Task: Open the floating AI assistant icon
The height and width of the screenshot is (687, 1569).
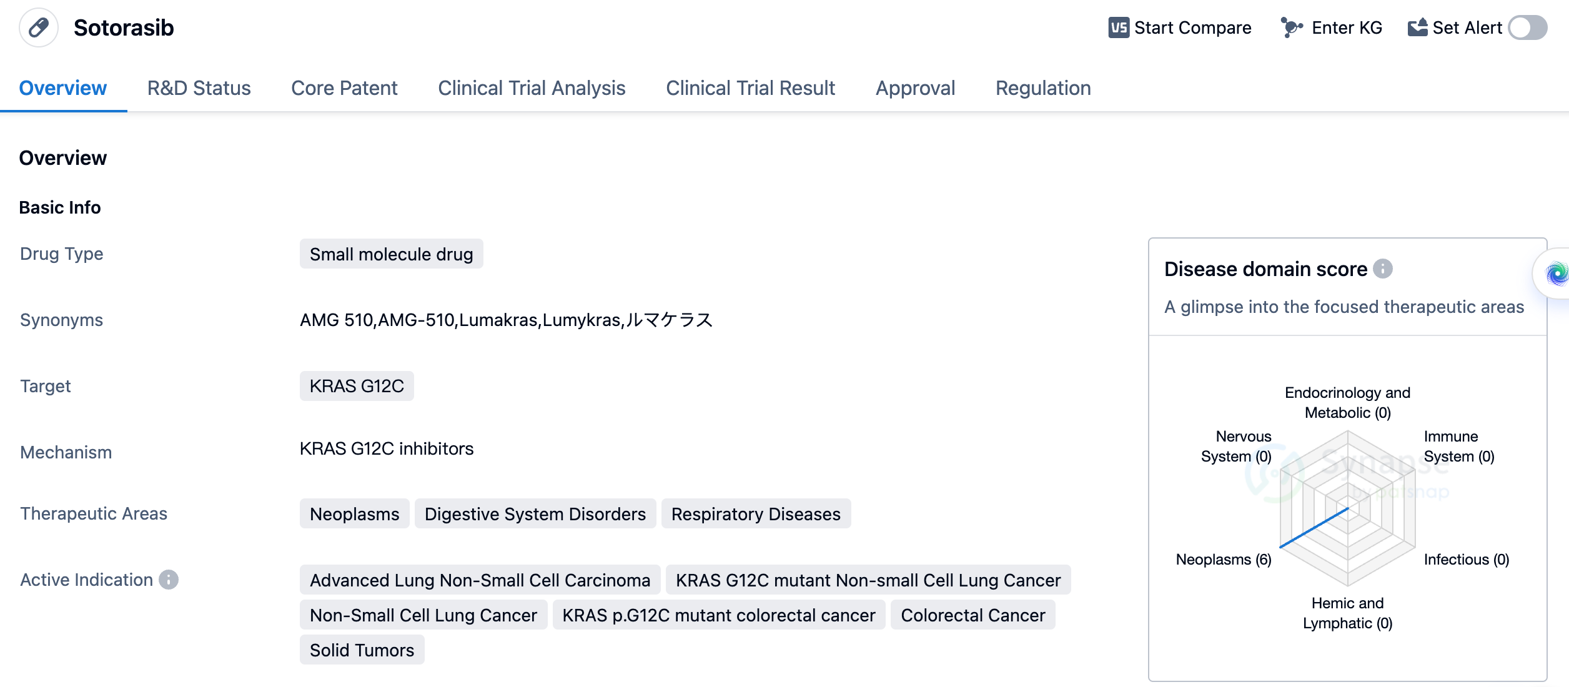Action: click(x=1555, y=274)
